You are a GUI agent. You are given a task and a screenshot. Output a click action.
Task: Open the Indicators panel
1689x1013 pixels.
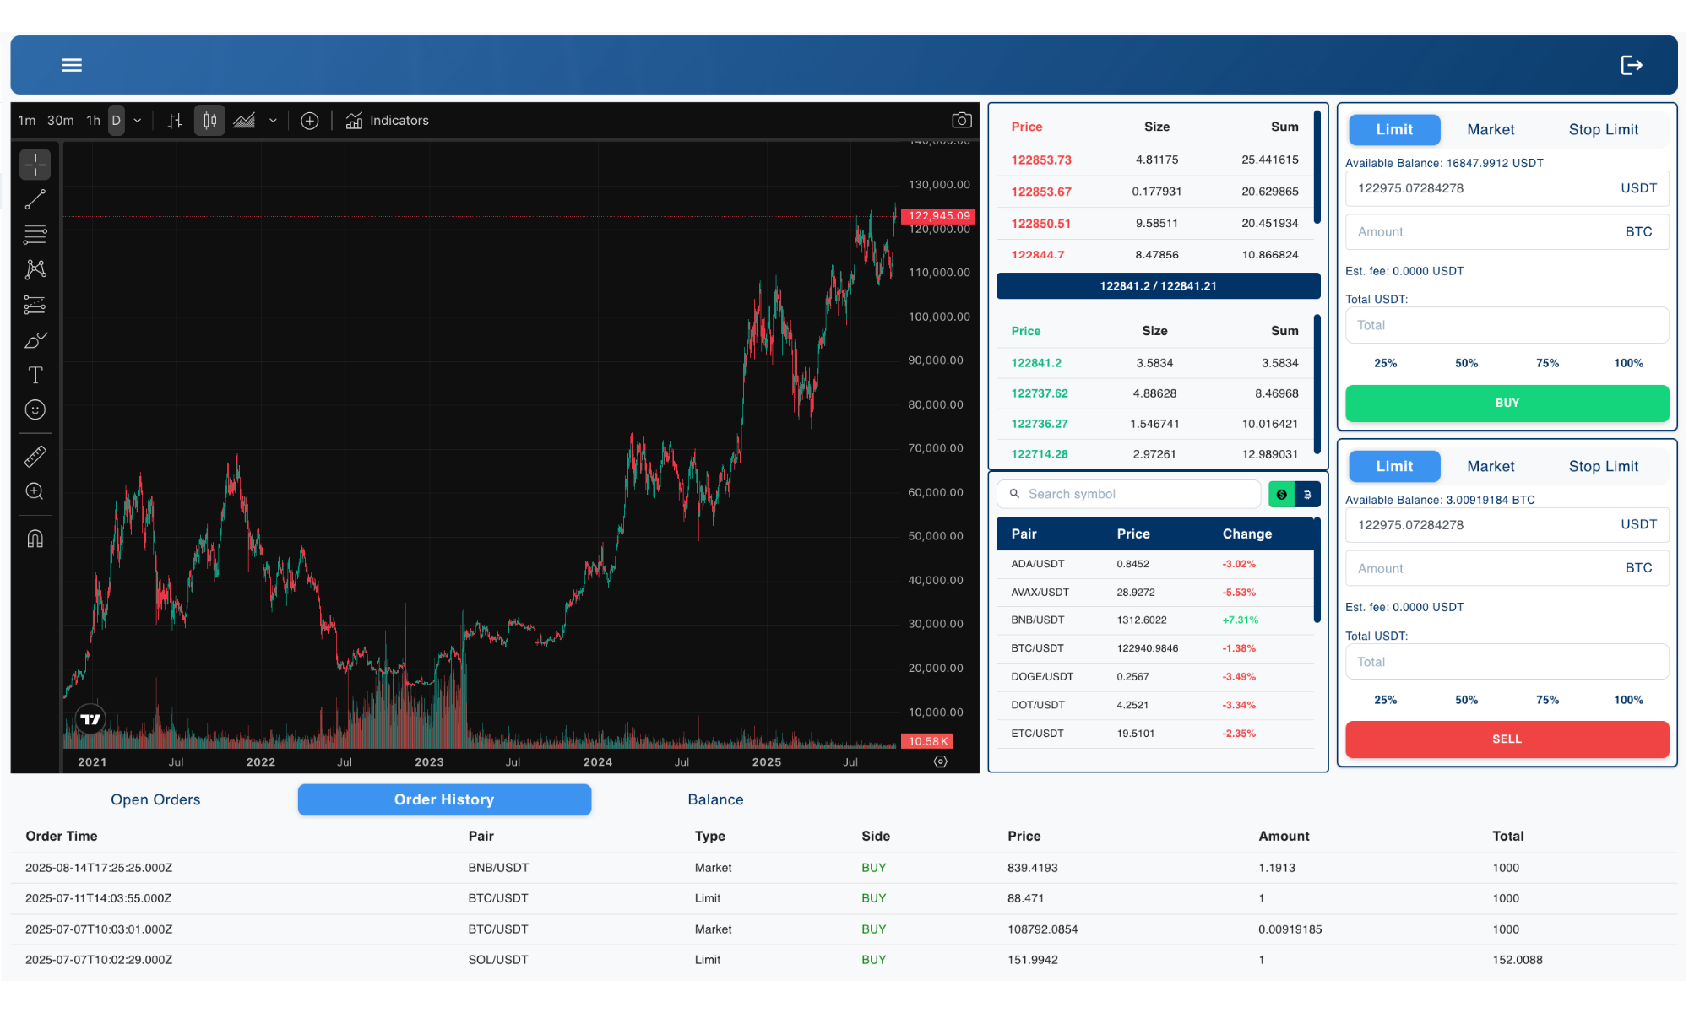388,121
